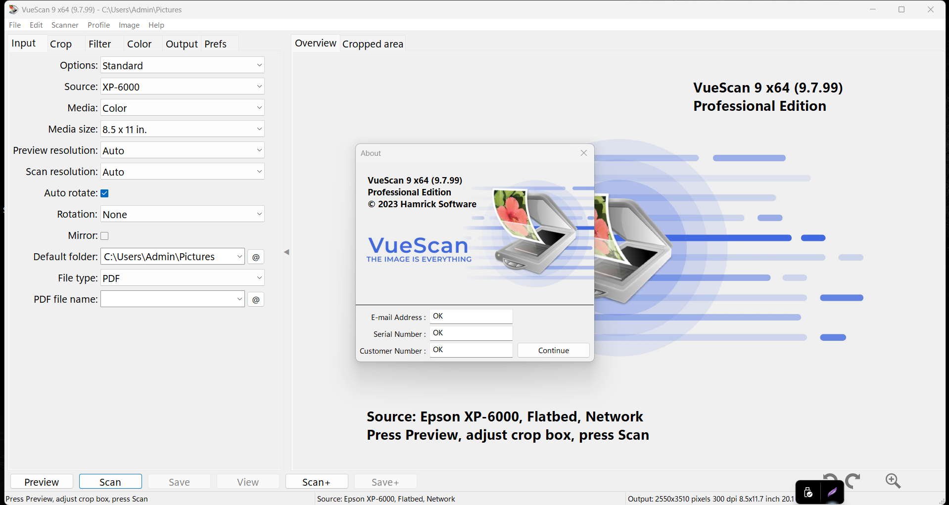Click the @ button beside Default folder

(256, 257)
